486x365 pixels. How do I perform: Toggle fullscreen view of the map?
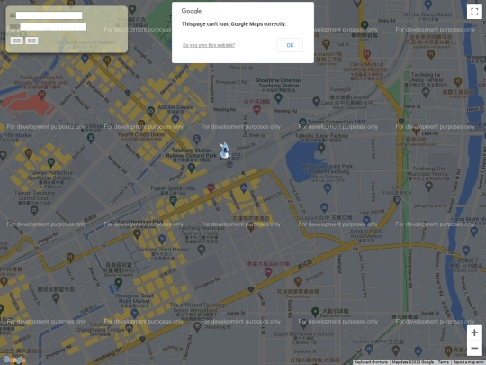[x=474, y=12]
